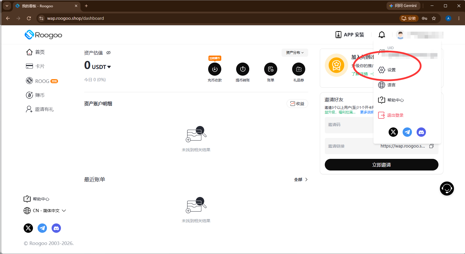This screenshot has width=465, height=254.
Task: Click the 提币转账 withdraw icon
Action: click(x=243, y=69)
